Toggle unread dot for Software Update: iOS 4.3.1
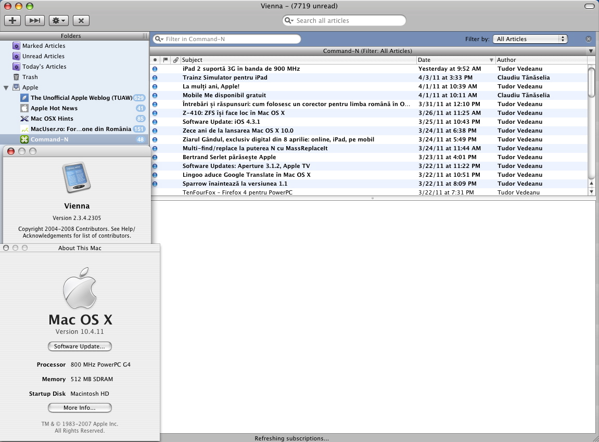The image size is (599, 442). pyautogui.click(x=155, y=122)
